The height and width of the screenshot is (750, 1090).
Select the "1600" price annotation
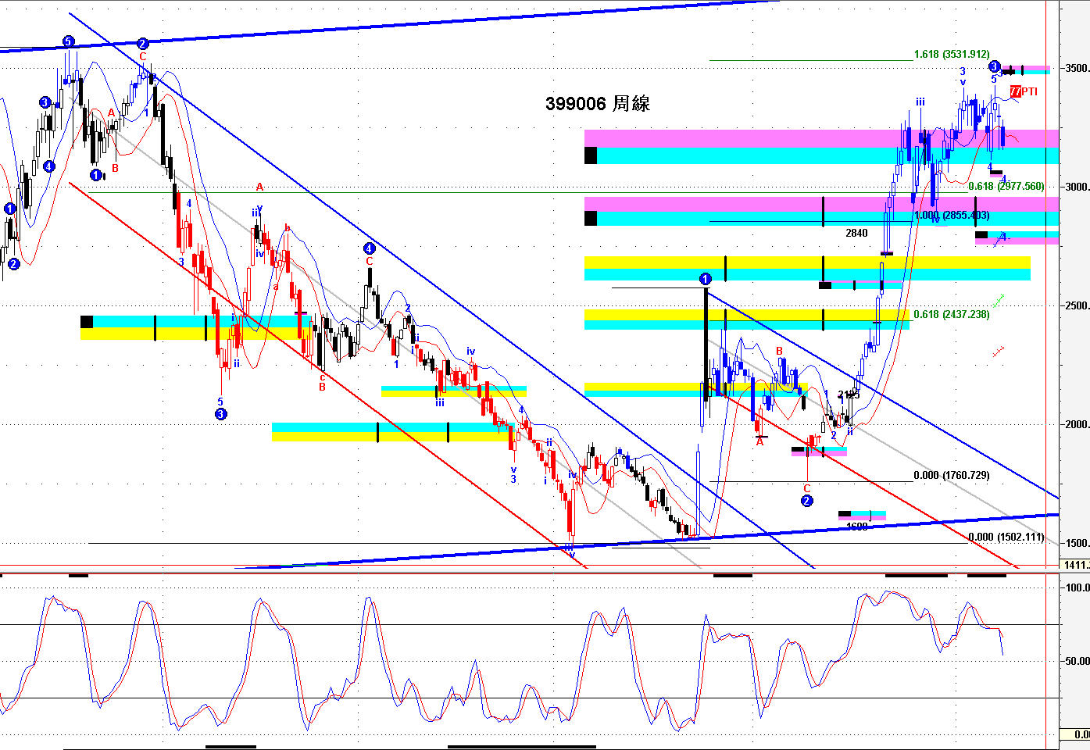coord(857,527)
